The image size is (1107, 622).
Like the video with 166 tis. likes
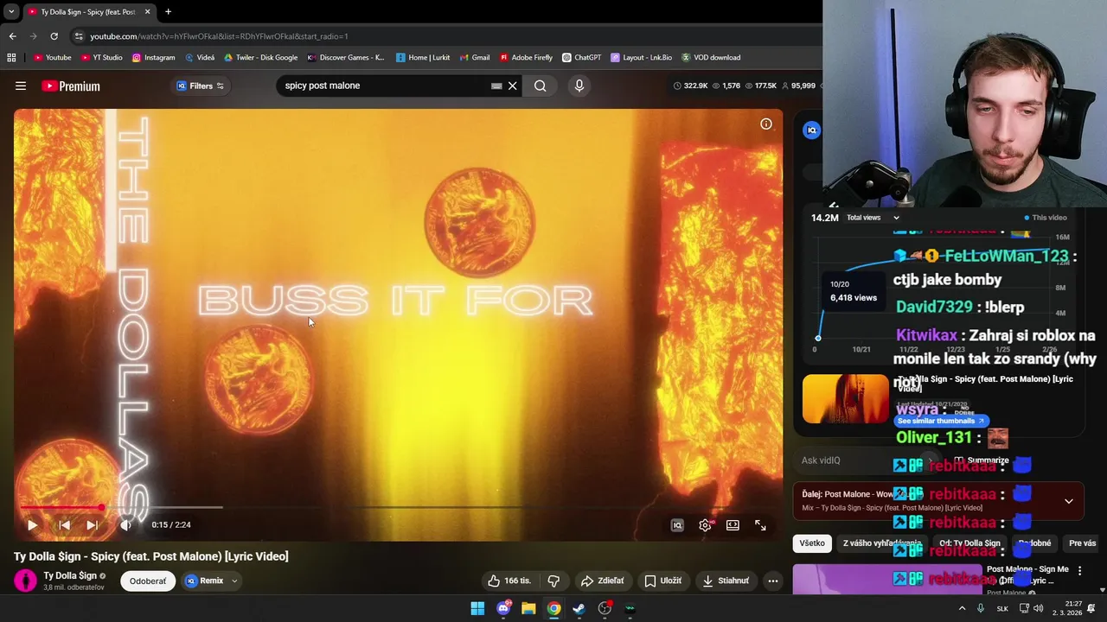coord(509,581)
